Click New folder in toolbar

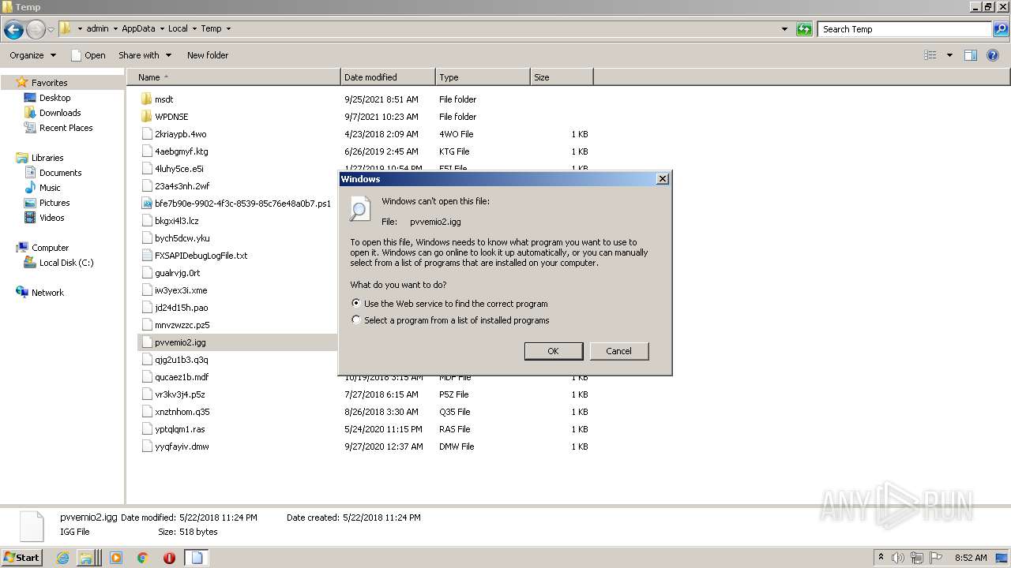(x=208, y=55)
